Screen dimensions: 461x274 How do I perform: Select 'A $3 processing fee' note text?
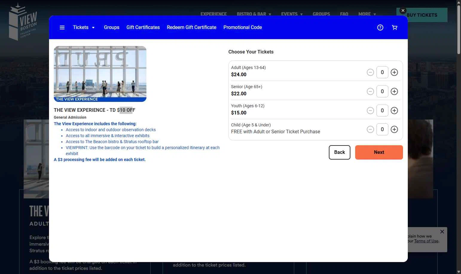point(100,160)
